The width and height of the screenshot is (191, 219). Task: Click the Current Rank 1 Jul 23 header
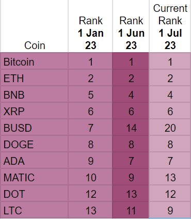[x=170, y=26]
